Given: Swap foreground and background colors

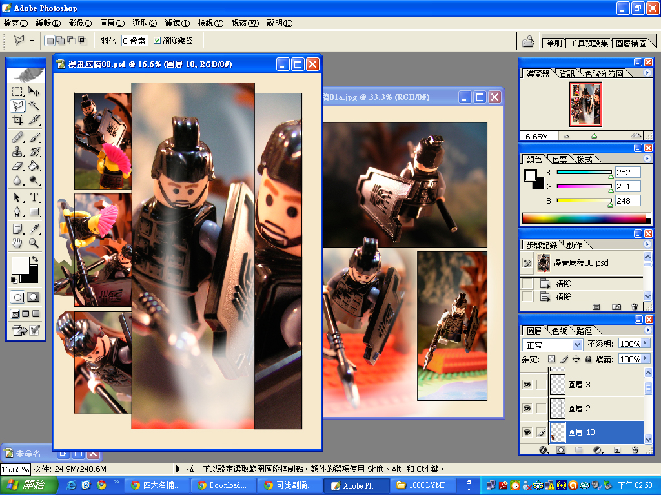Looking at the screenshot, I should pos(35,259).
